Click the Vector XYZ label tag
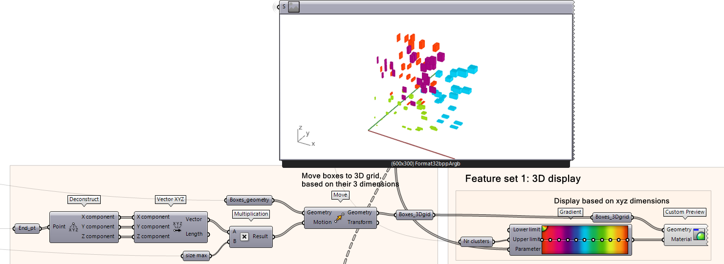 coord(171,199)
